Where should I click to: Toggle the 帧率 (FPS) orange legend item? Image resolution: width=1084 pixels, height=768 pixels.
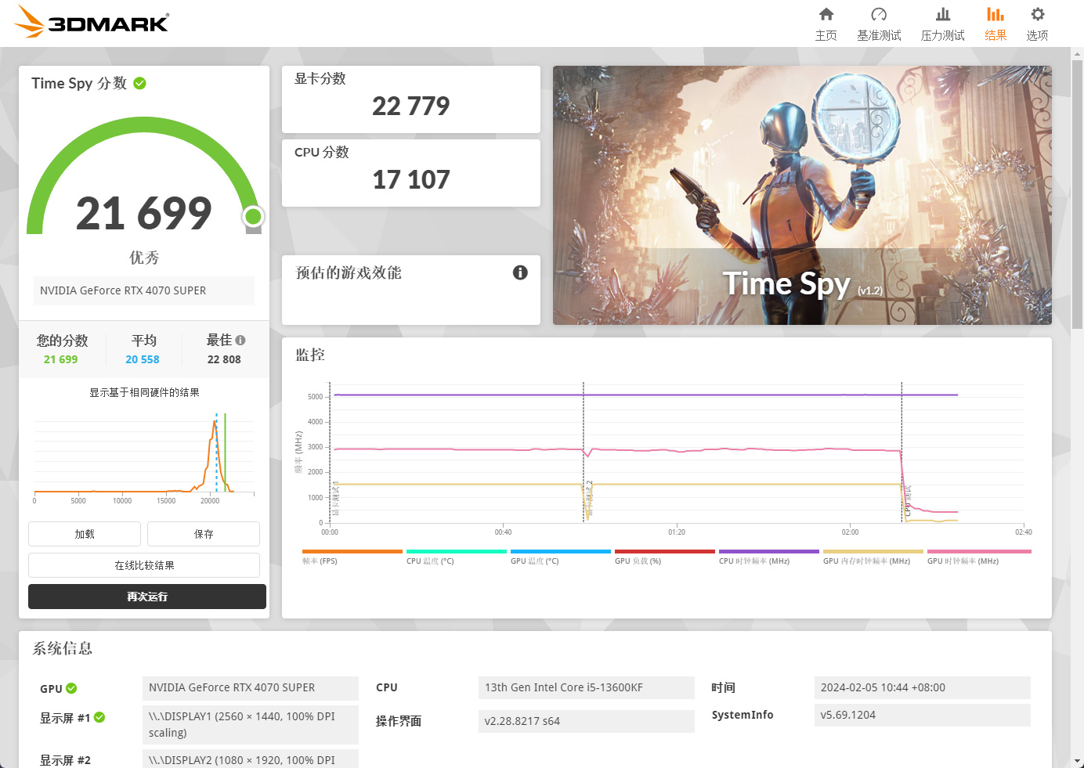pos(352,557)
